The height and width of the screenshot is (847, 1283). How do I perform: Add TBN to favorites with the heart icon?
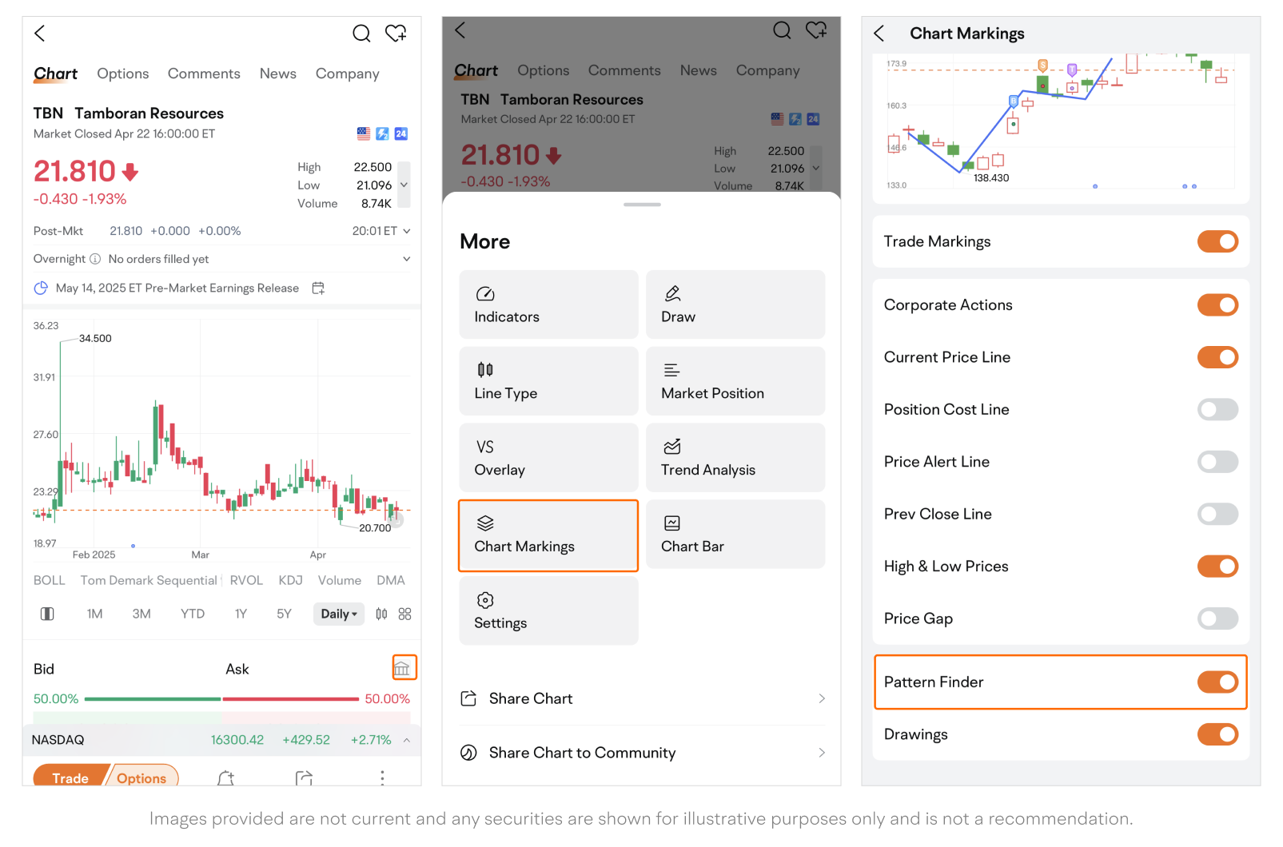[x=396, y=34]
